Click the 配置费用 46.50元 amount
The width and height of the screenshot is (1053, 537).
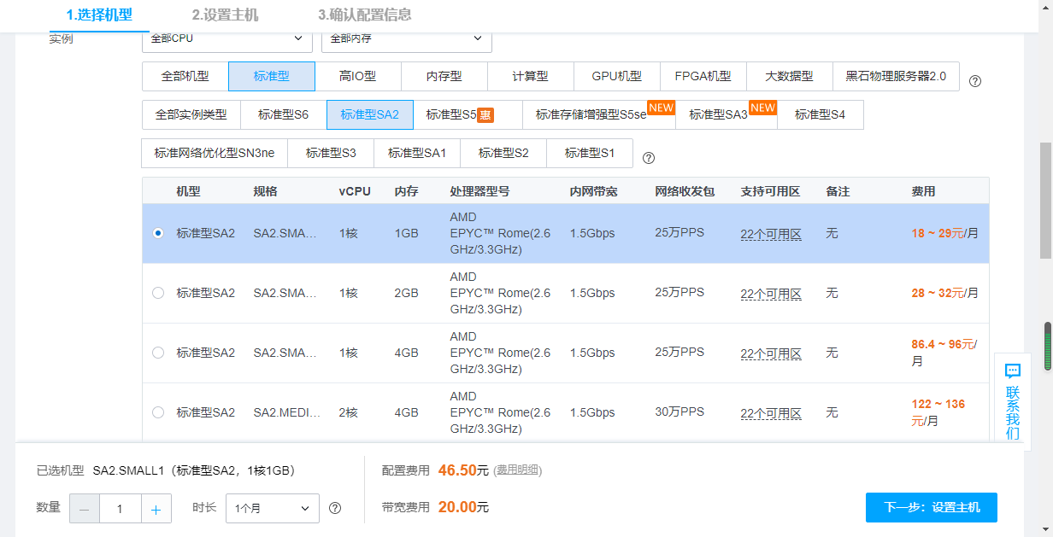463,470
